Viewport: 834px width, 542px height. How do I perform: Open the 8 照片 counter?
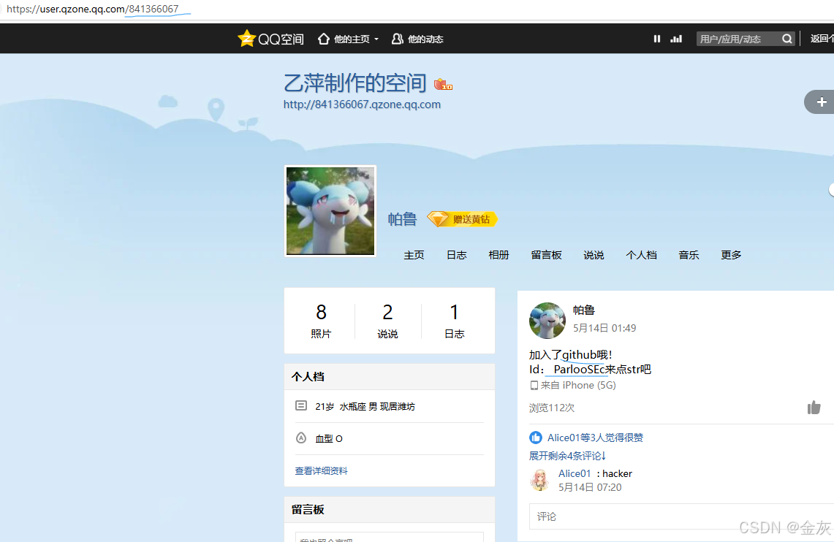(x=321, y=321)
